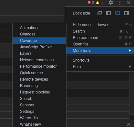The width and height of the screenshot is (134, 127).
Task: Open the Animations tool
Action: (39, 28)
